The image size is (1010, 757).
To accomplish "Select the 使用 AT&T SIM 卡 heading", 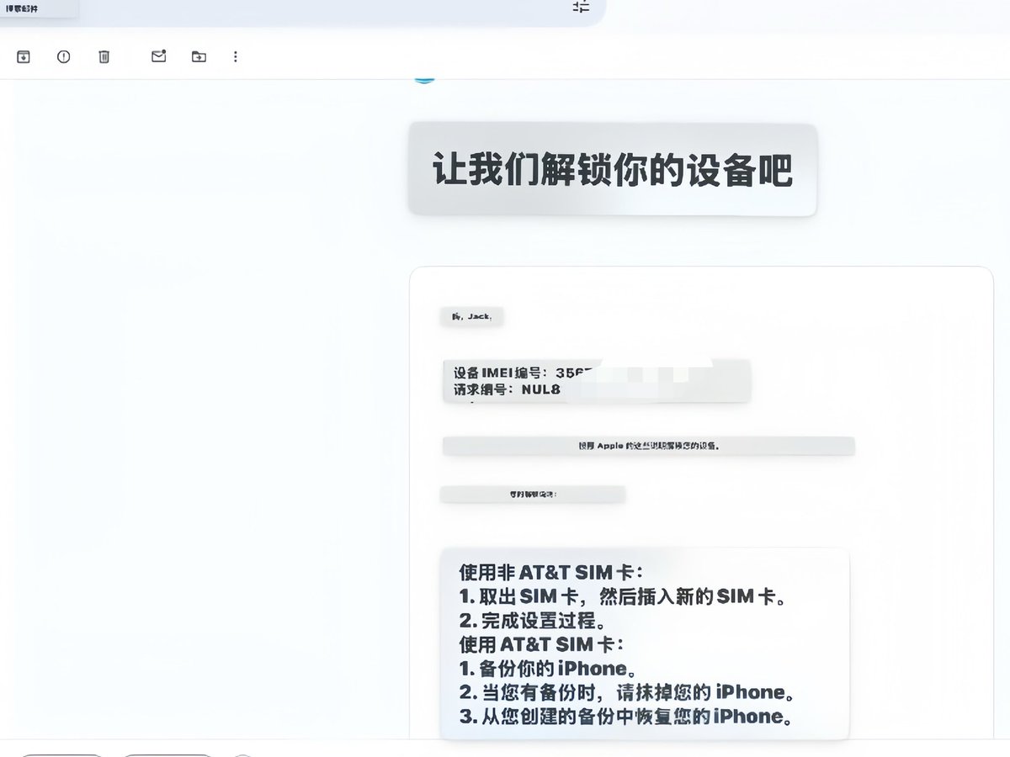I will click(x=541, y=645).
